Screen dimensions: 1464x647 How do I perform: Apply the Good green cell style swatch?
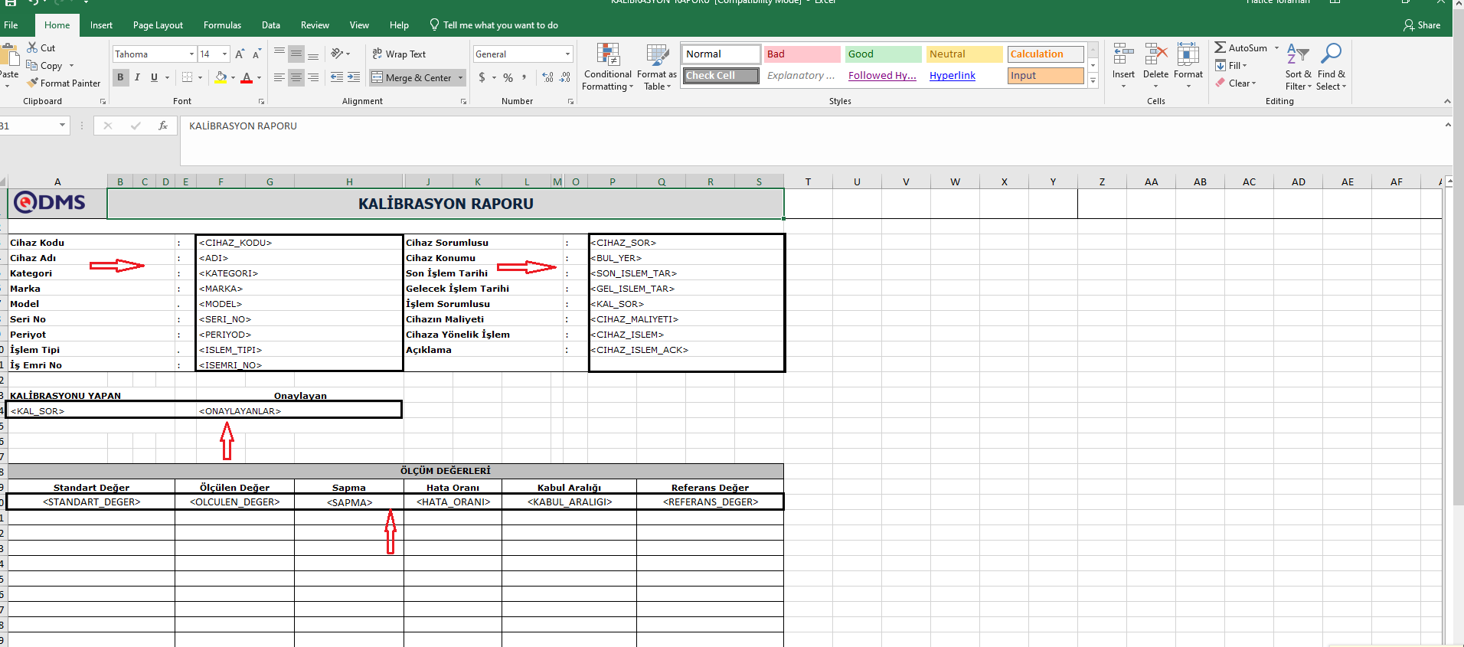(x=883, y=54)
